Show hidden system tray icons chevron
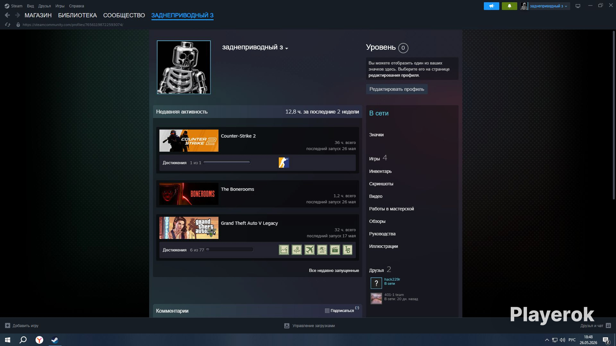The width and height of the screenshot is (616, 346). point(547,340)
